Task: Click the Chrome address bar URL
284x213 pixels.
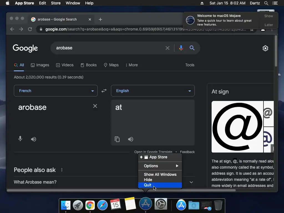Action: (x=146, y=29)
